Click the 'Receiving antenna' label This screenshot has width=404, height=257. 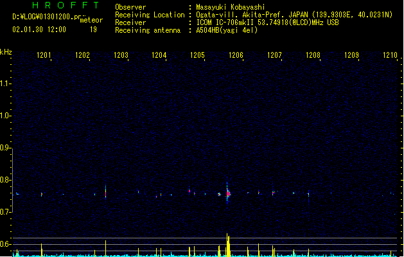click(x=148, y=30)
